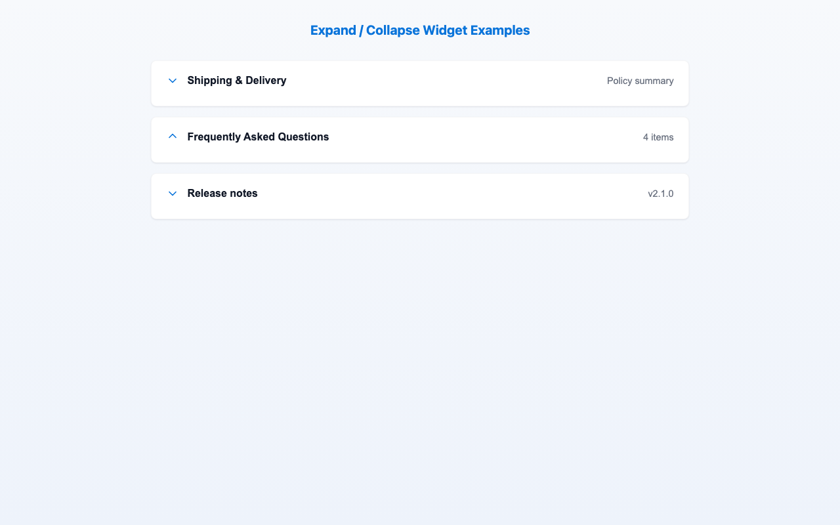
Task: Click the v2.1.0 version label
Action: [x=661, y=194]
